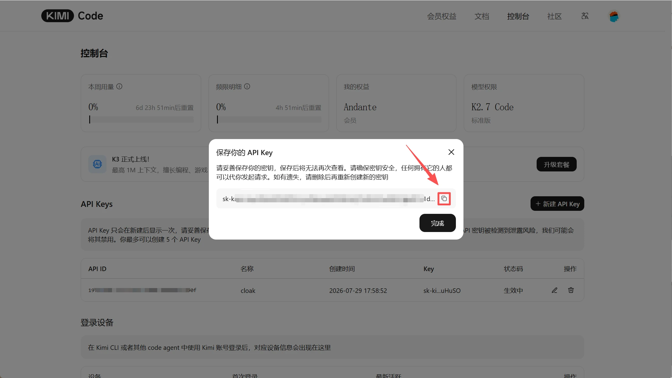Click the K2.7 Code model text
The image size is (672, 378).
tap(492, 107)
